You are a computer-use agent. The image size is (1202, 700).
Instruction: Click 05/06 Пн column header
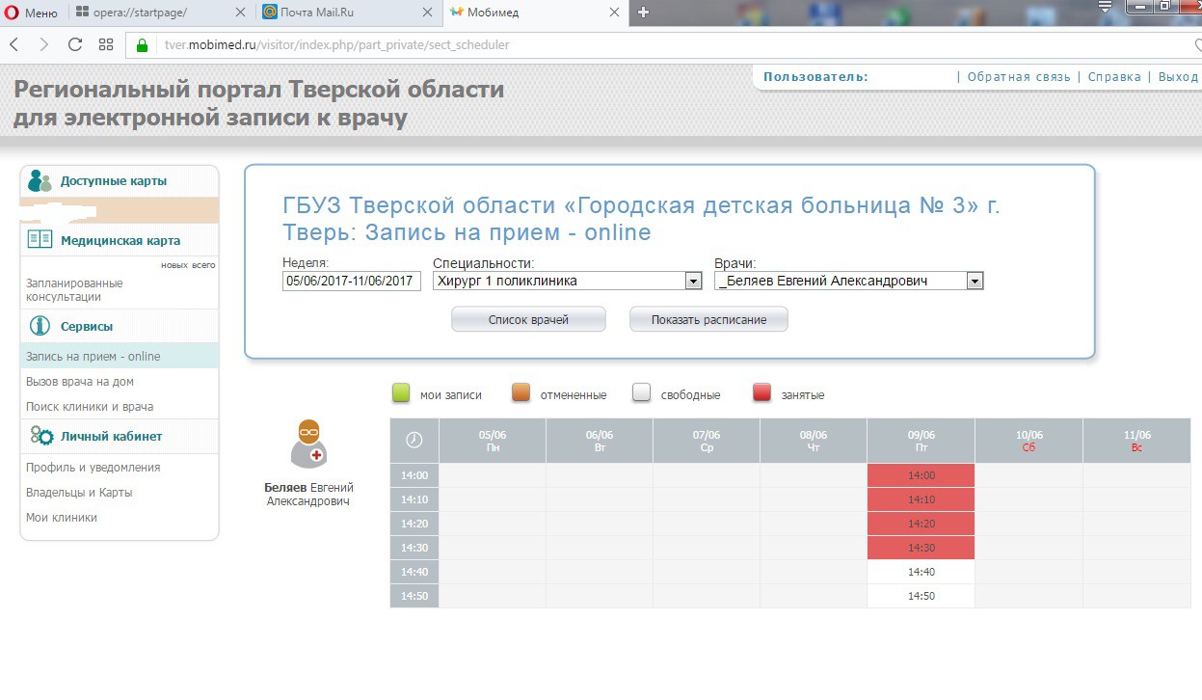coord(493,441)
